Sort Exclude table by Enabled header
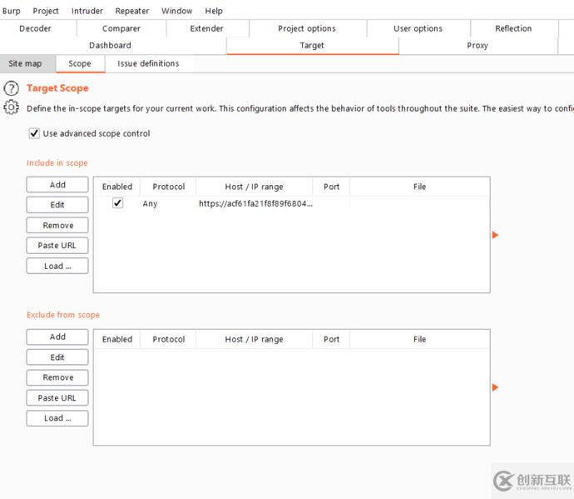This screenshot has width=574, height=499. [117, 340]
